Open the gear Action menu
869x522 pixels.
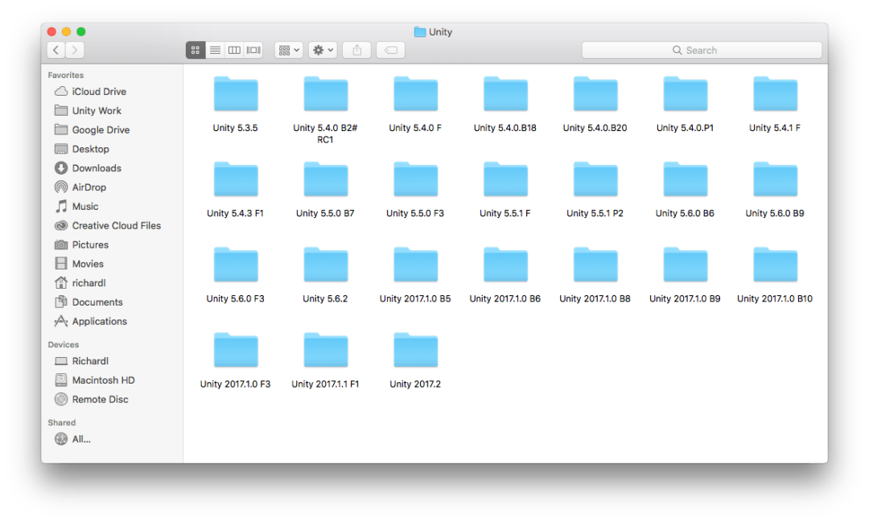coord(323,50)
